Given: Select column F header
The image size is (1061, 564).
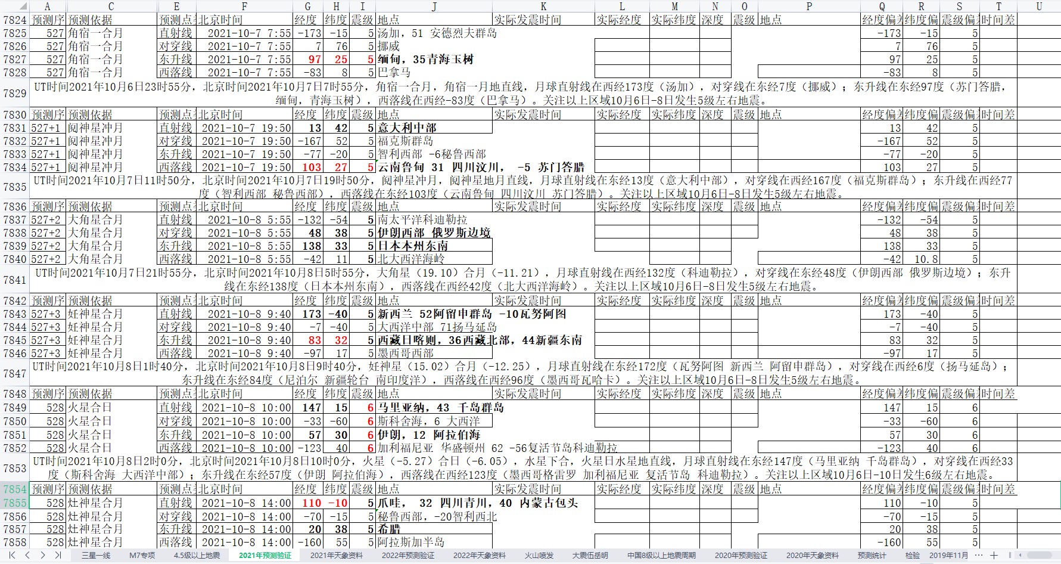Looking at the screenshot, I should coord(244,7).
